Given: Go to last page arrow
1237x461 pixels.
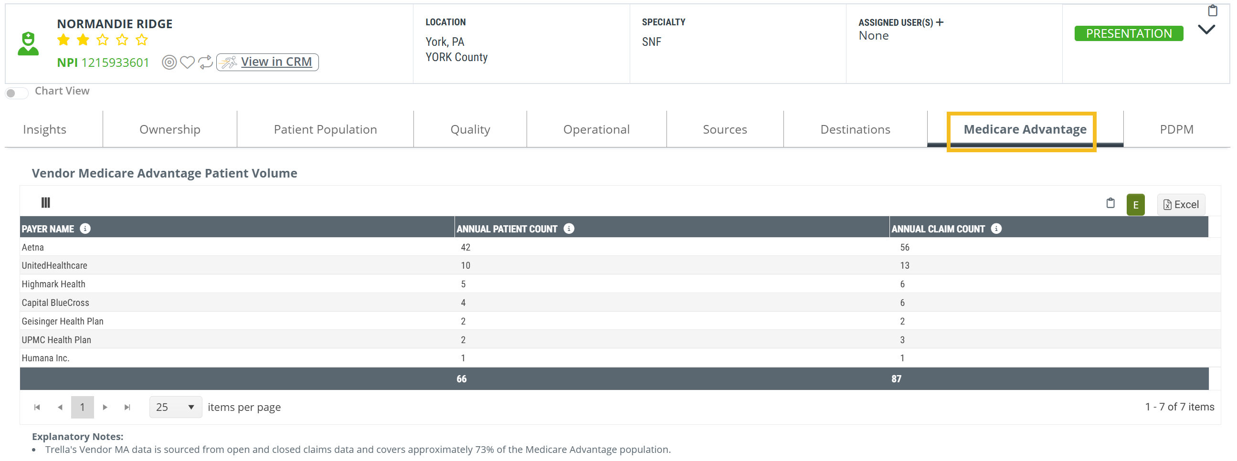Looking at the screenshot, I should (127, 407).
